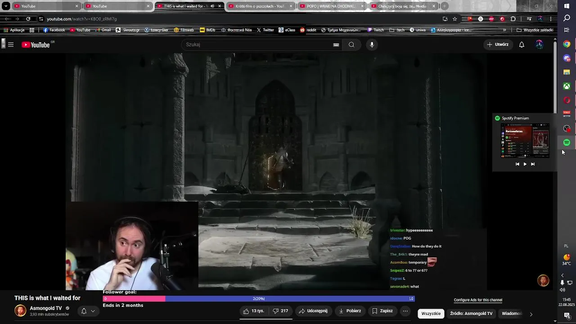Screen dimensions: 576x324
Task: Click the Utwórz create button
Action: tap(497, 45)
